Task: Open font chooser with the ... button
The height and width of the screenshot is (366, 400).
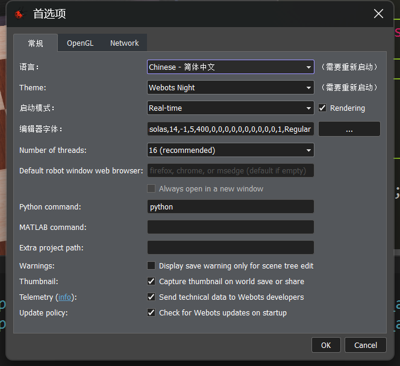Action: point(349,129)
